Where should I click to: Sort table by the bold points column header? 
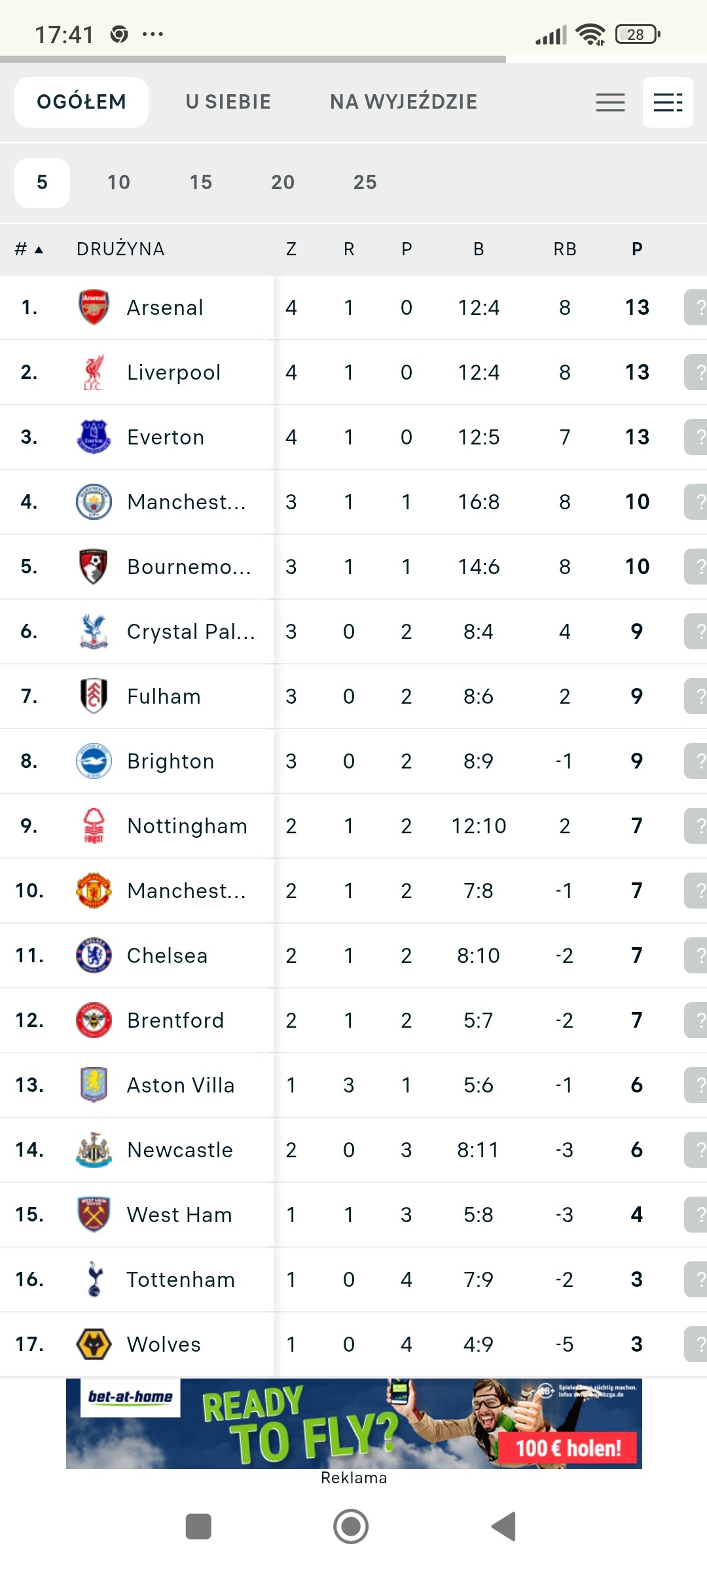(x=637, y=249)
